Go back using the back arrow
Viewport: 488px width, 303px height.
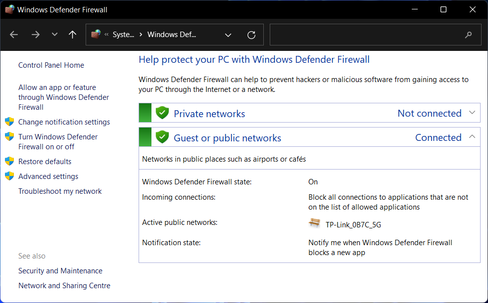click(14, 35)
